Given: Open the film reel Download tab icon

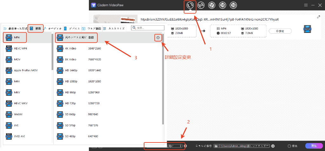Looking at the screenshot, I should point(212,5).
